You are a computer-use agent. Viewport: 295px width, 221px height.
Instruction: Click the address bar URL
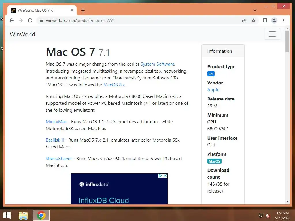[80, 20]
